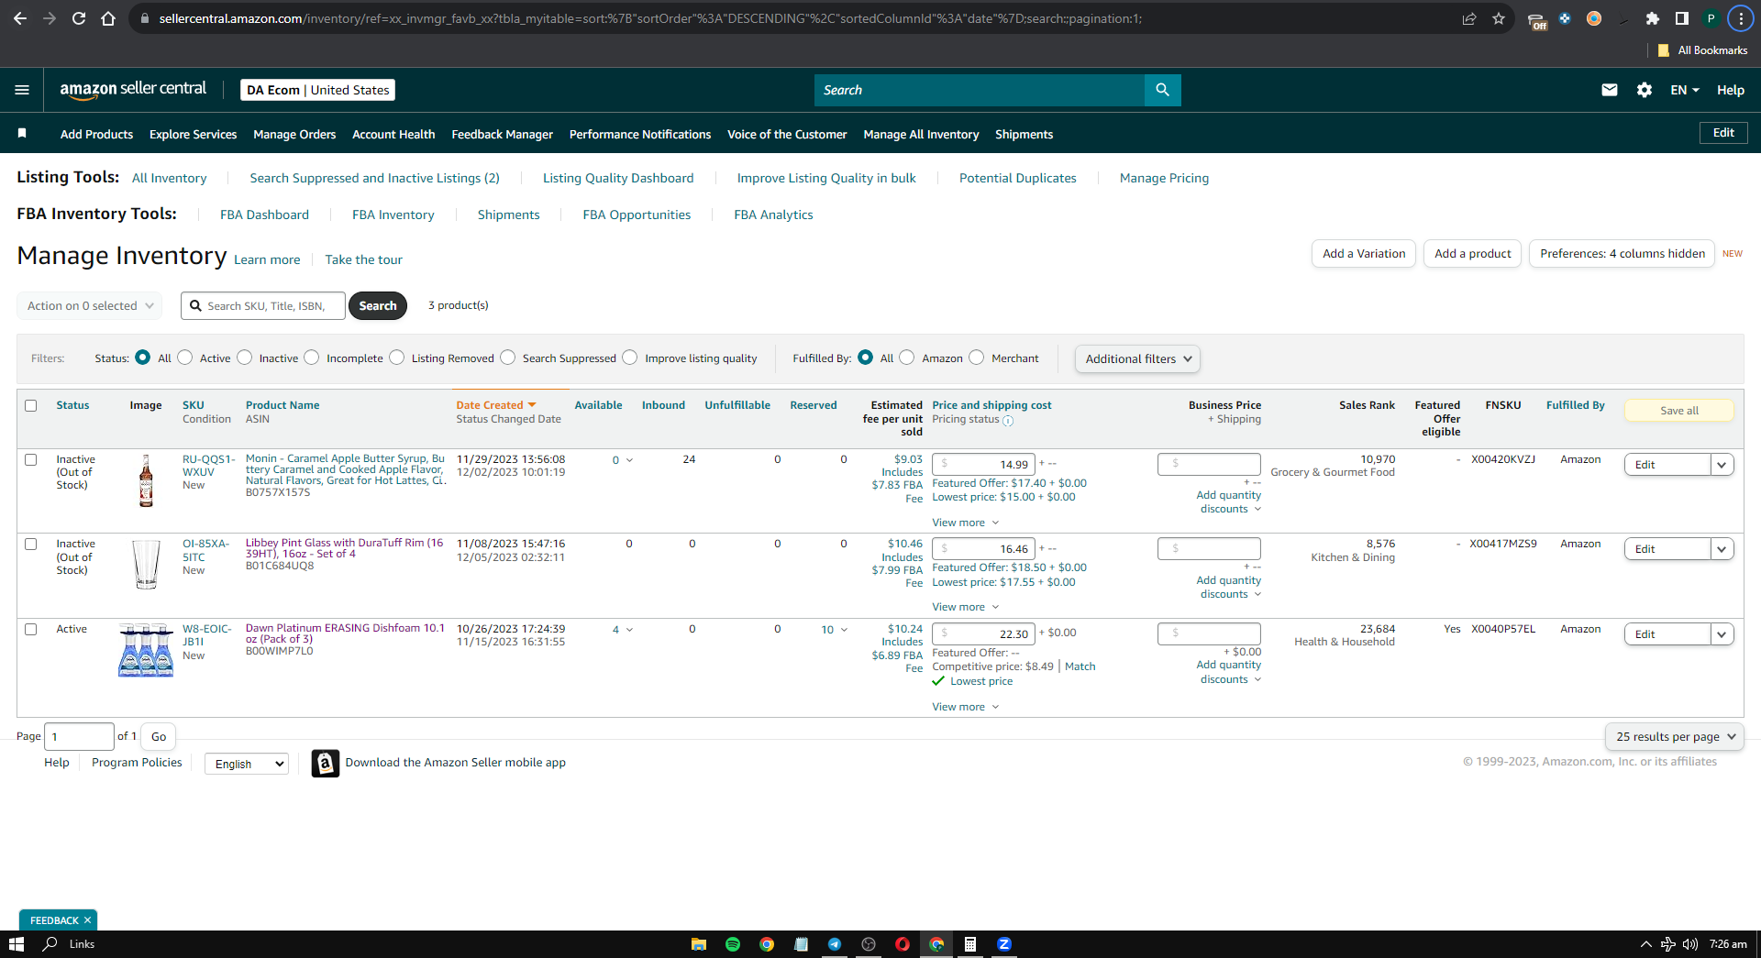This screenshot has width=1761, height=958.
Task: Open Chrome three-dot menu
Action: (x=1741, y=18)
